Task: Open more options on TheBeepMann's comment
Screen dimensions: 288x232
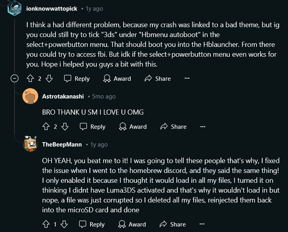Action: (x=202, y=224)
